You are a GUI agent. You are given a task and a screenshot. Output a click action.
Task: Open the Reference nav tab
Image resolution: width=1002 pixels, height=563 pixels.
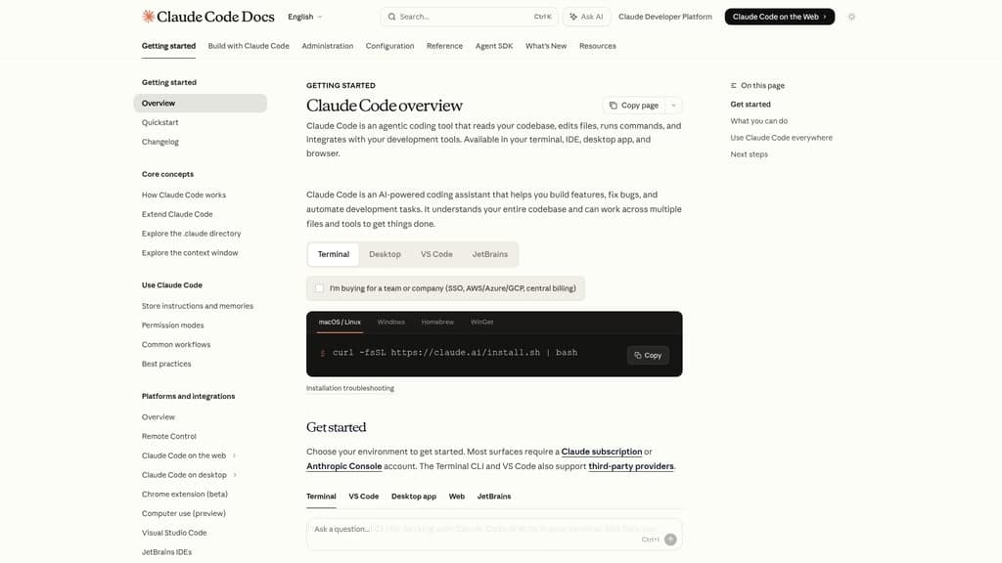click(445, 46)
